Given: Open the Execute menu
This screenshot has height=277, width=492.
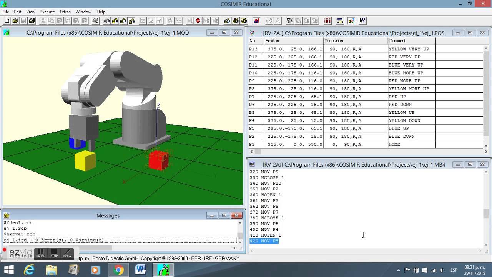Looking at the screenshot, I should pos(48,12).
